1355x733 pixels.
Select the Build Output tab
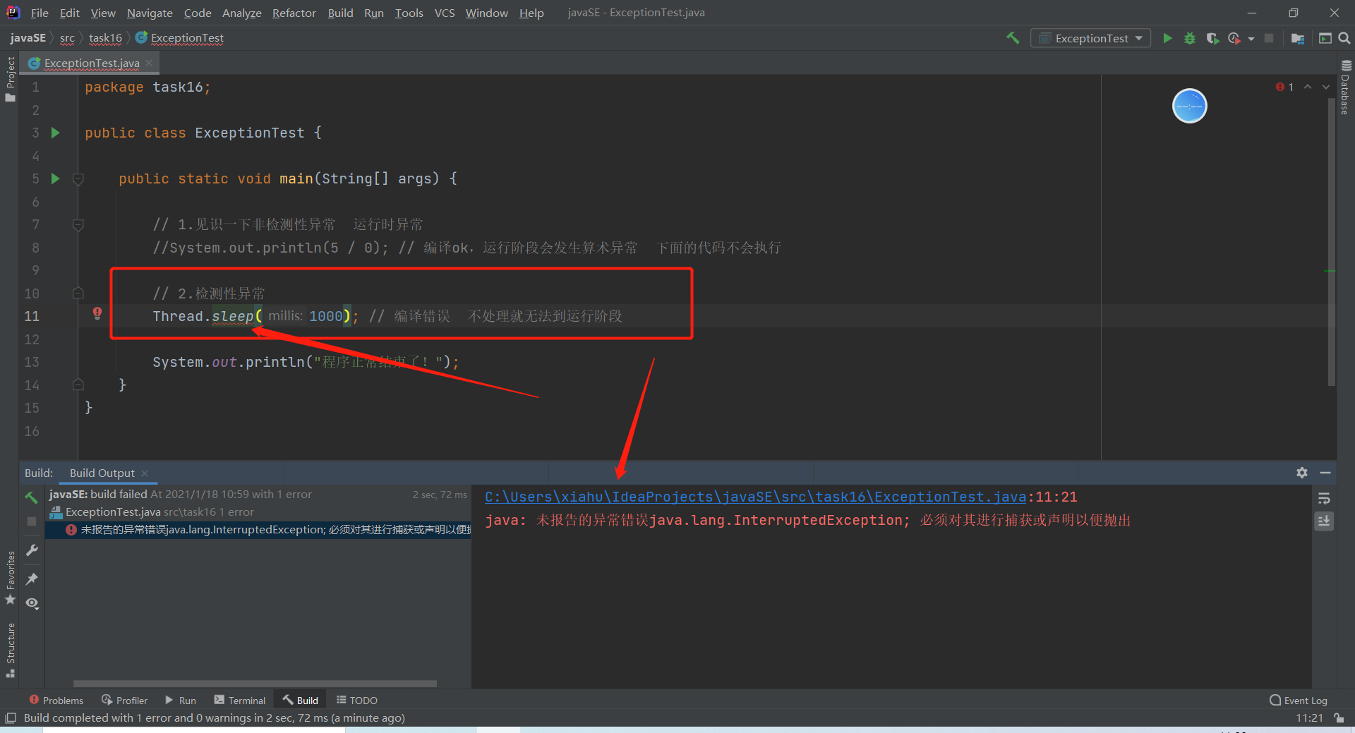[102, 473]
